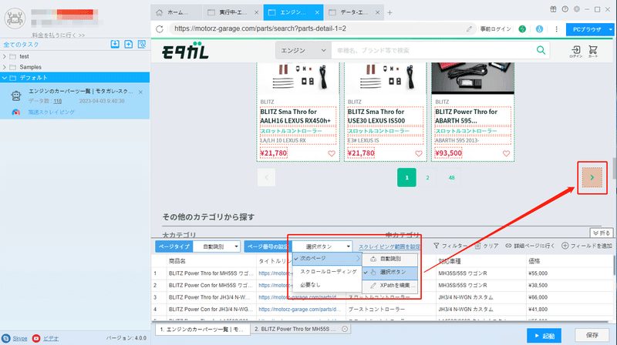Open the help question mark icon
Screen dimensions: 617x345
[565, 9]
